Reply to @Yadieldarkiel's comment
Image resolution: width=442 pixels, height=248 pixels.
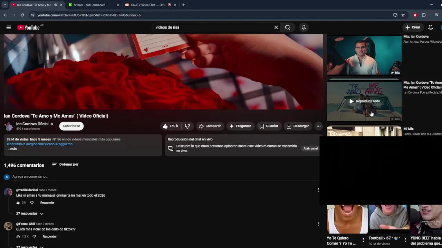coord(47,203)
